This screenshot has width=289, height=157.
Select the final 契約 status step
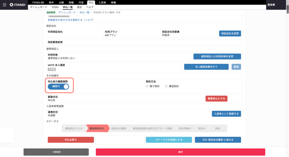click(217, 129)
